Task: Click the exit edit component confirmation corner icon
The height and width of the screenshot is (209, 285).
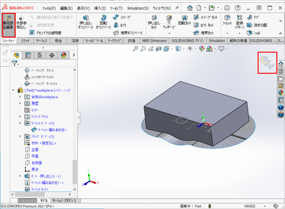Action: click(x=267, y=63)
